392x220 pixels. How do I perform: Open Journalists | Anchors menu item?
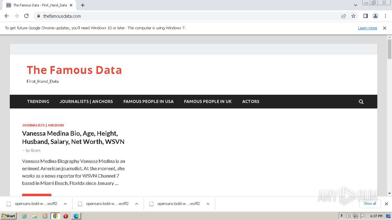(86, 101)
